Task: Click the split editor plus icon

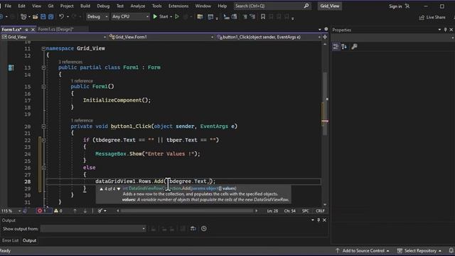Action: click(325, 37)
